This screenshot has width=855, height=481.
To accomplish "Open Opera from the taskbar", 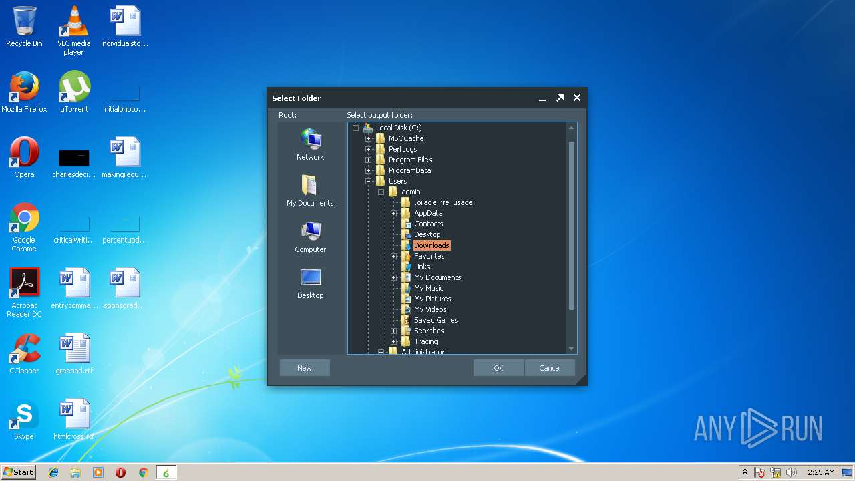I will click(120, 472).
